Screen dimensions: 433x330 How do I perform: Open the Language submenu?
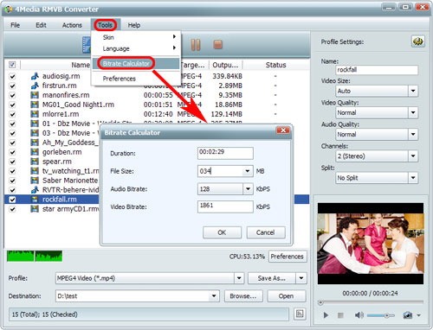tap(136, 48)
